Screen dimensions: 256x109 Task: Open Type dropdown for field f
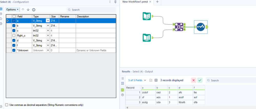point(48,45)
